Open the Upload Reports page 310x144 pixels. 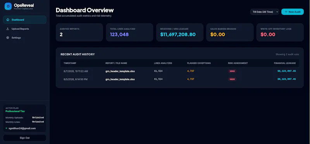tap(25, 29)
